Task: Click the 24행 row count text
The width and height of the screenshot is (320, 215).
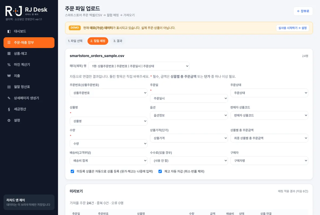Action: pyautogui.click(x=305, y=56)
